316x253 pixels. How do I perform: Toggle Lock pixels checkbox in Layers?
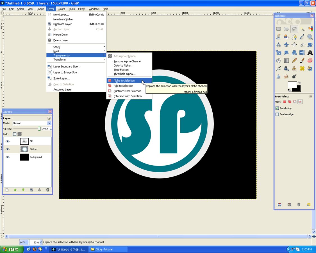[x=15, y=134]
